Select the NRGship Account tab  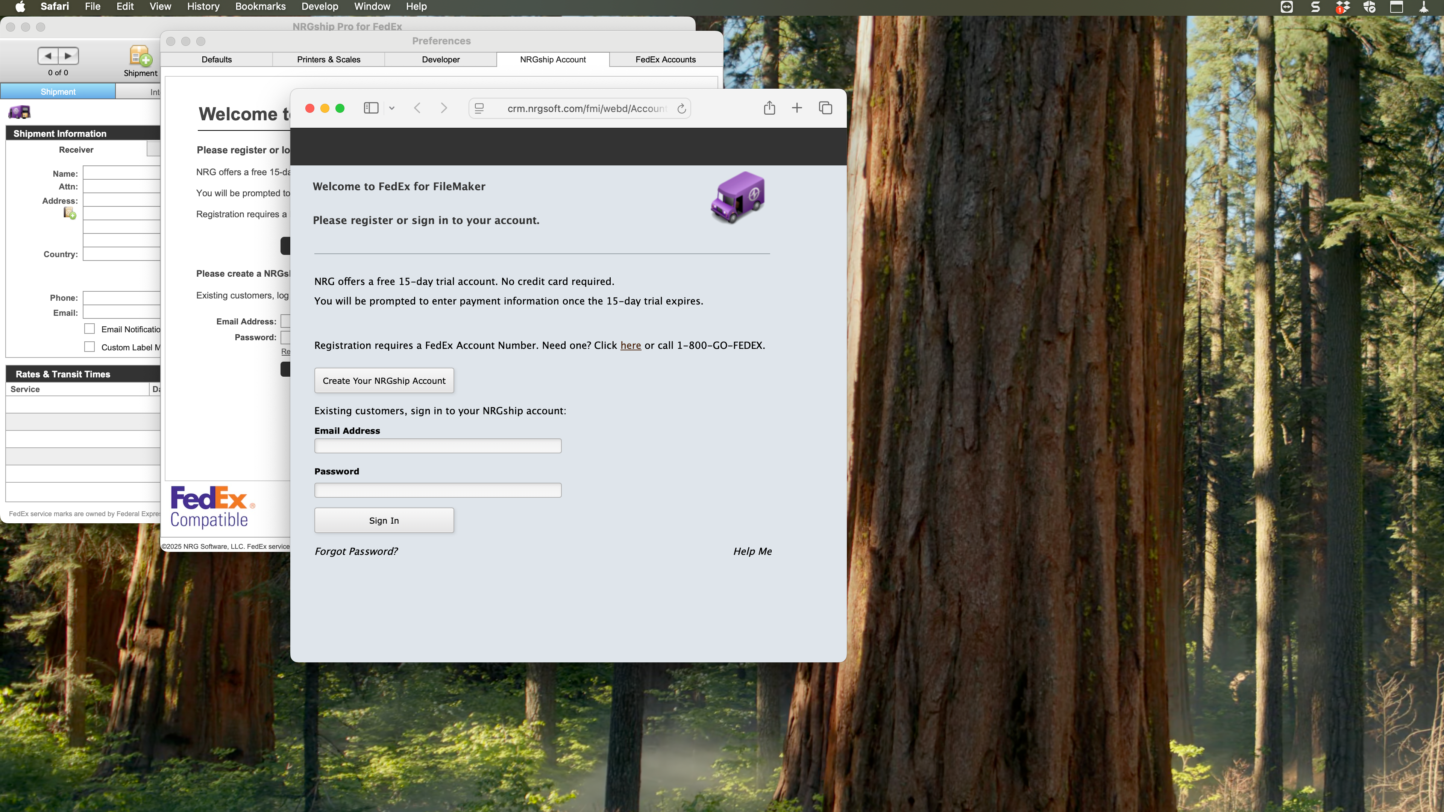[553, 59]
